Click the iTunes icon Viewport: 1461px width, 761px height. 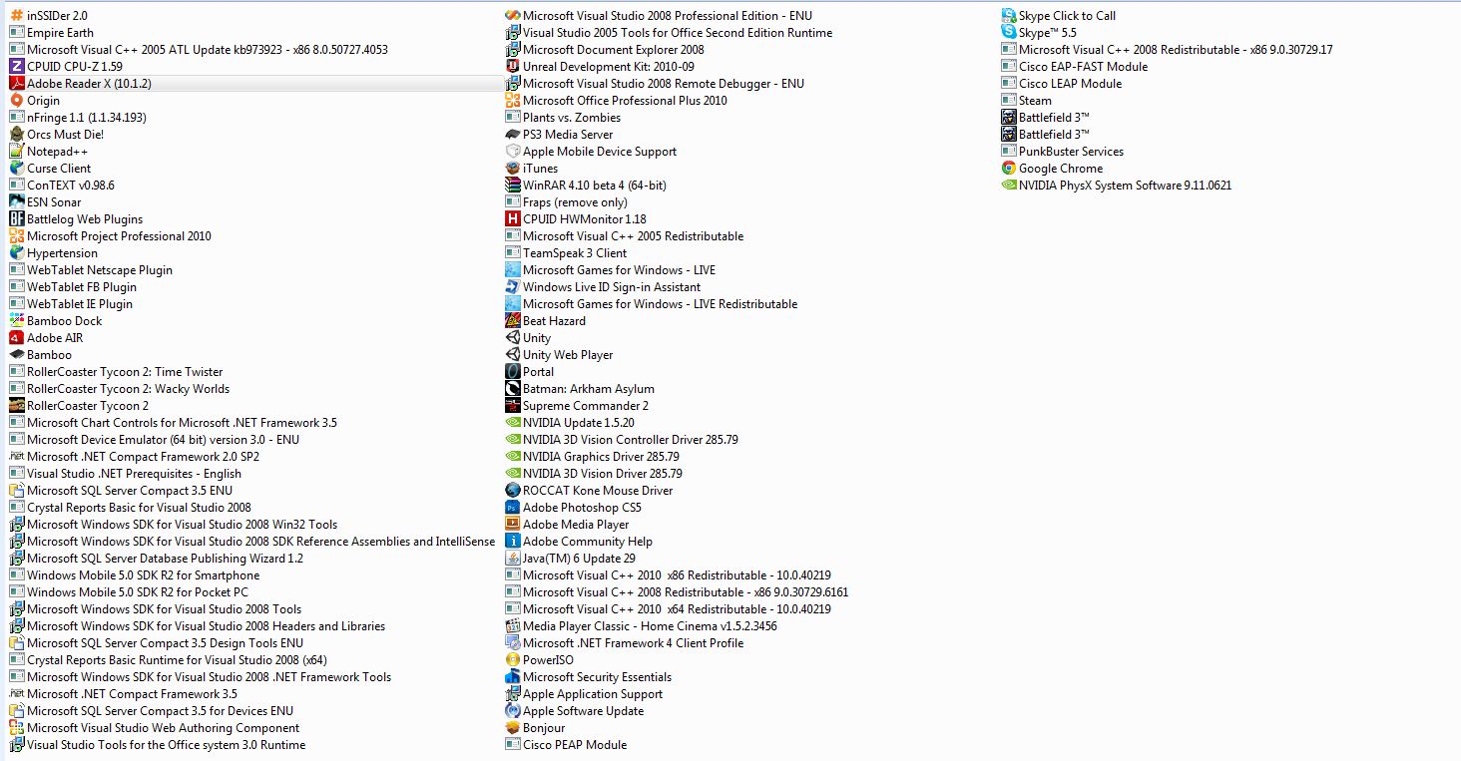tap(513, 169)
